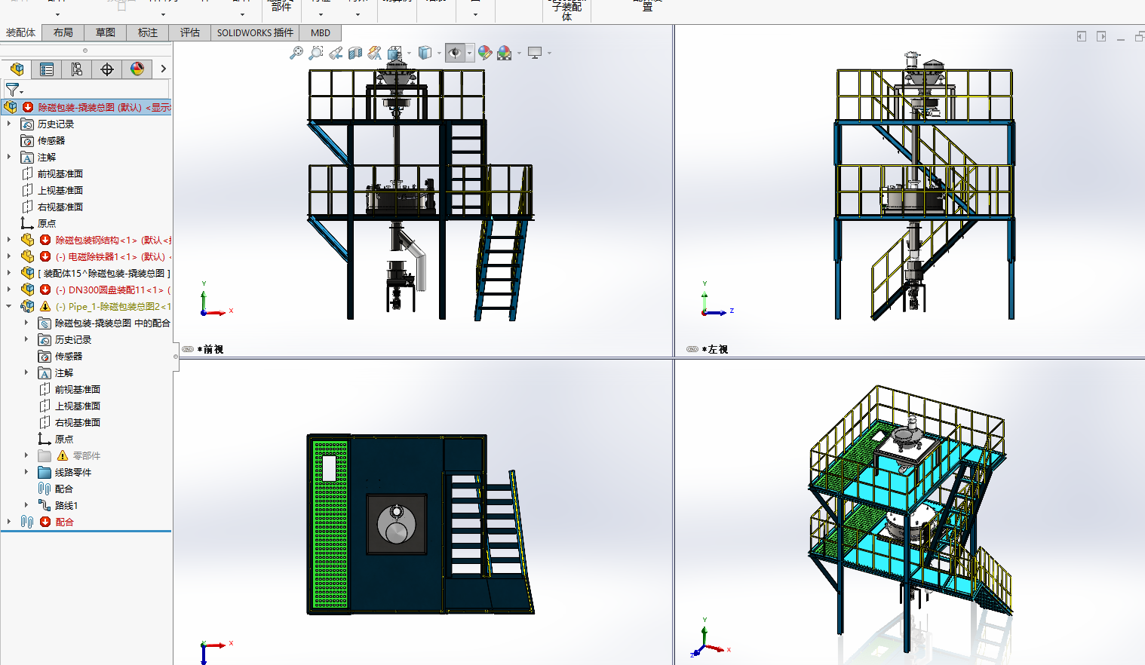The image size is (1145, 665).
Task: Select top-level 前视基准面 plane
Action: click(60, 173)
